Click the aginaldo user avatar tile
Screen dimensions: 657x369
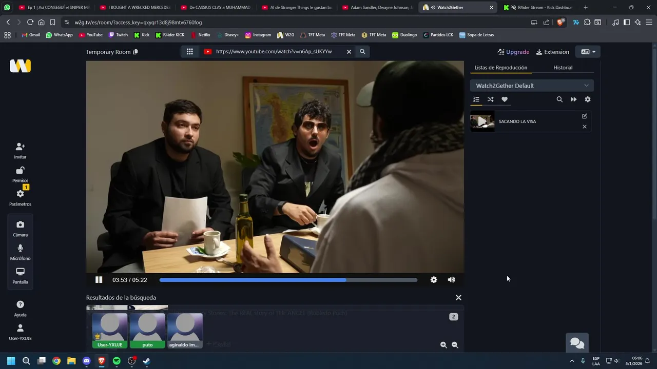pyautogui.click(x=185, y=331)
